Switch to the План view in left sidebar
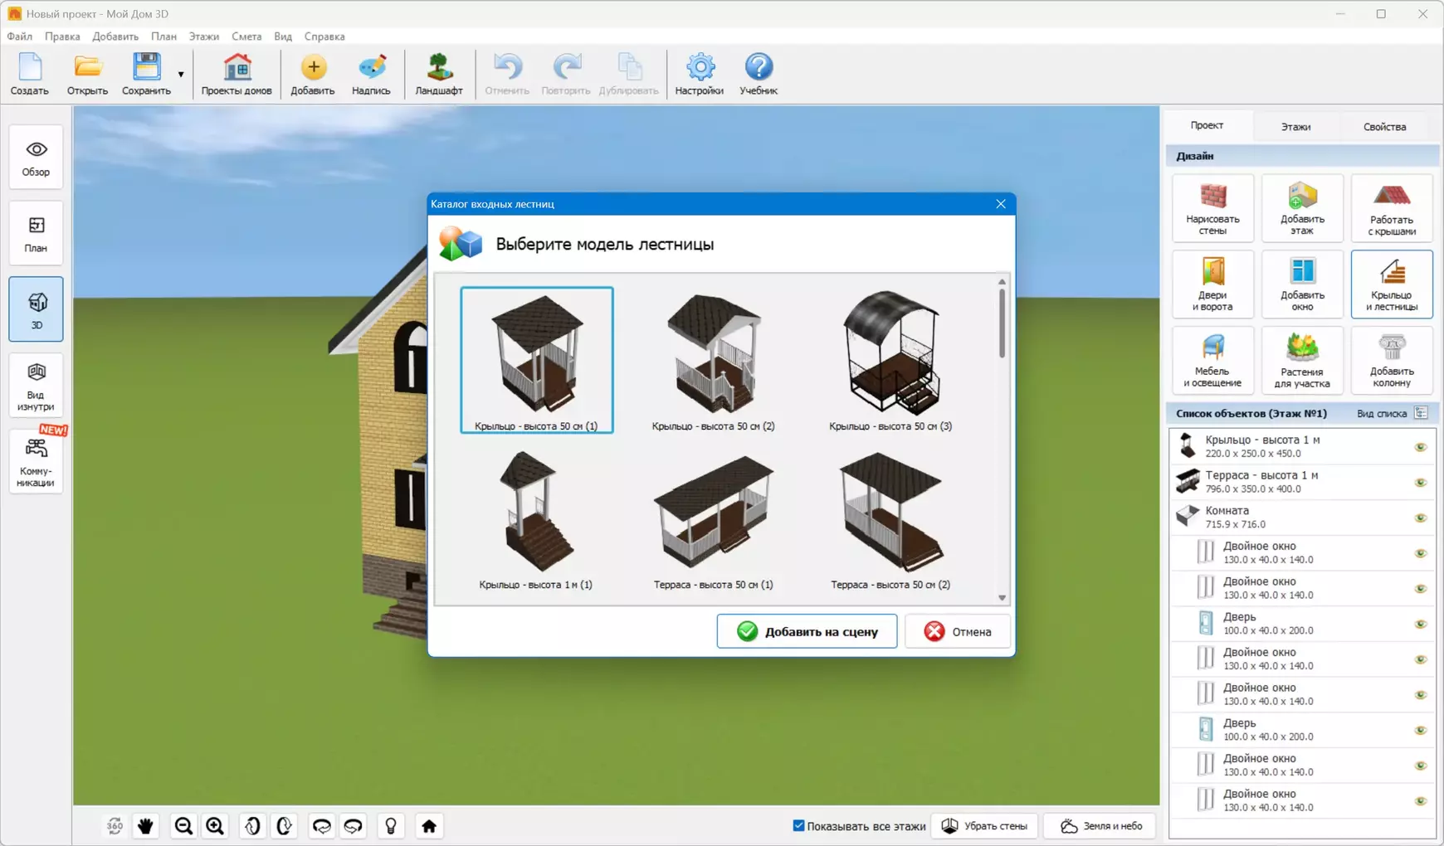The height and width of the screenshot is (846, 1444). click(36, 234)
